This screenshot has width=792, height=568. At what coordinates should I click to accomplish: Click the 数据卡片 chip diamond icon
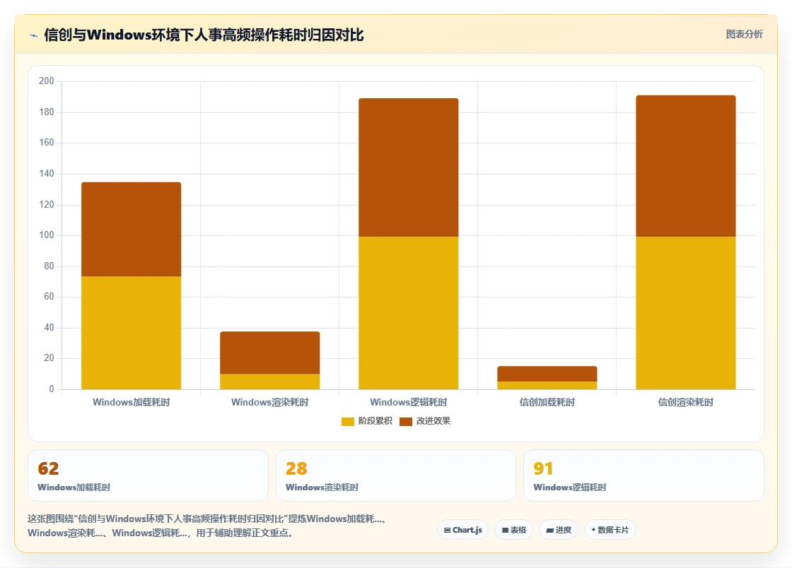(593, 530)
